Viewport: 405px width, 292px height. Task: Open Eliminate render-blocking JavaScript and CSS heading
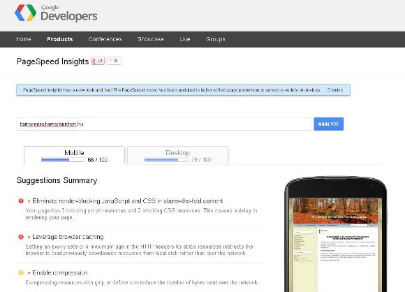click(128, 201)
